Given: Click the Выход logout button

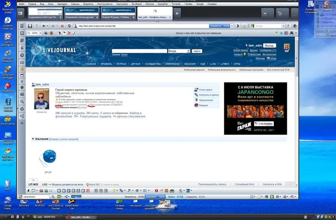Looking at the screenshot, I should [269, 46].
